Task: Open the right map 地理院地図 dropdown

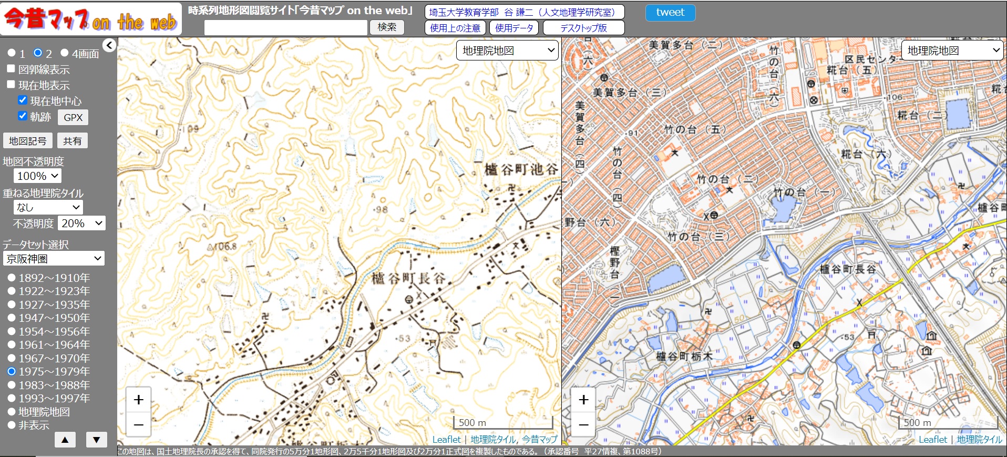Action: pyautogui.click(x=952, y=50)
